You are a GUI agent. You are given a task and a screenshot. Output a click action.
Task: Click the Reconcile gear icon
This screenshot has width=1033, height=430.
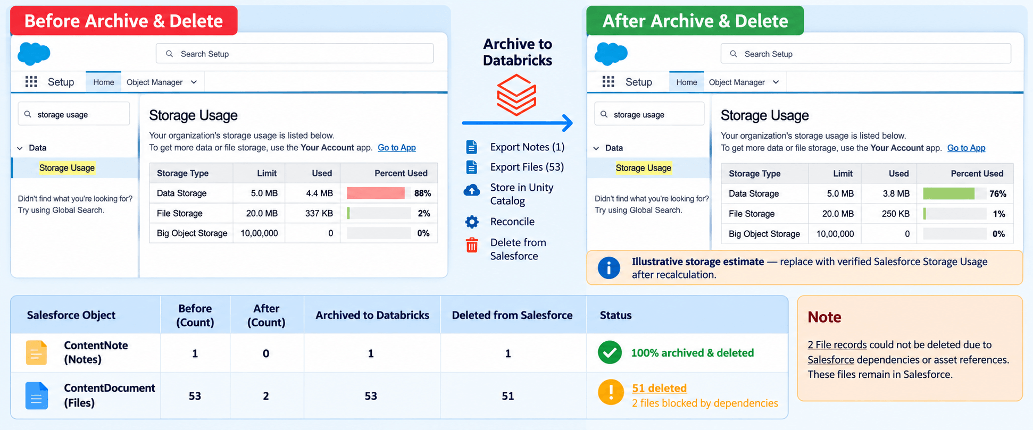(x=472, y=222)
